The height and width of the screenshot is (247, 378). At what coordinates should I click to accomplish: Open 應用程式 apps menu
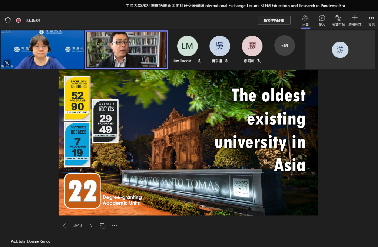click(355, 20)
